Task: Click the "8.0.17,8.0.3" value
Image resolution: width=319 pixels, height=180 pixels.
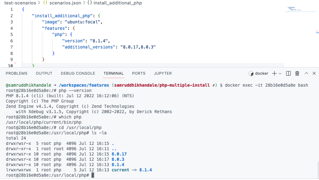Action: coord(138,47)
